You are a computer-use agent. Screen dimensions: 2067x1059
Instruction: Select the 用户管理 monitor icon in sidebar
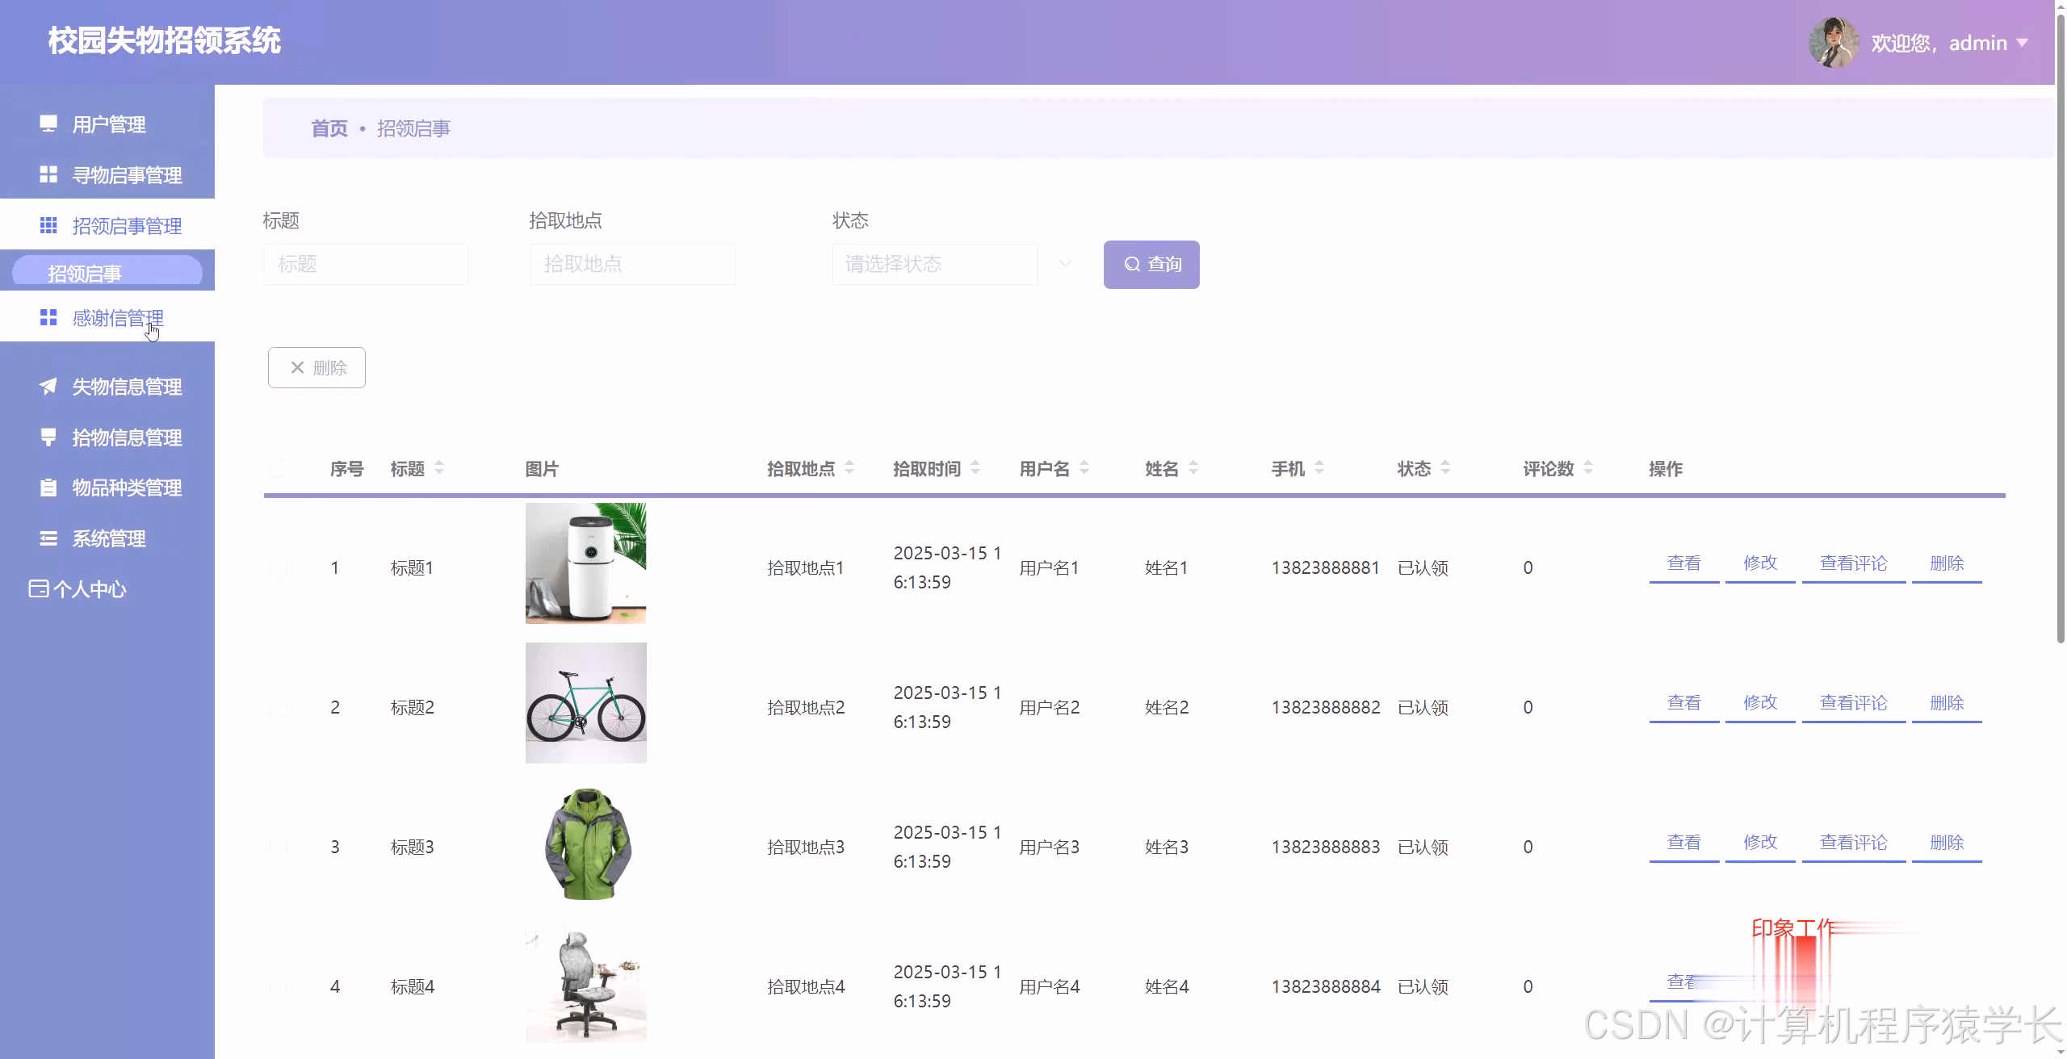[48, 123]
